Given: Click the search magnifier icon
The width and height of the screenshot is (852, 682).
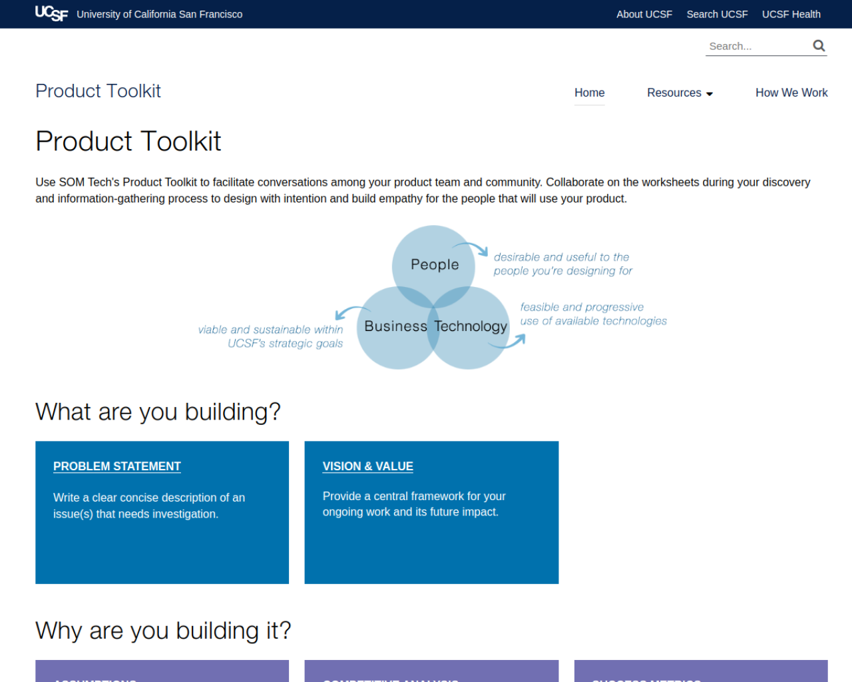Looking at the screenshot, I should [x=819, y=46].
